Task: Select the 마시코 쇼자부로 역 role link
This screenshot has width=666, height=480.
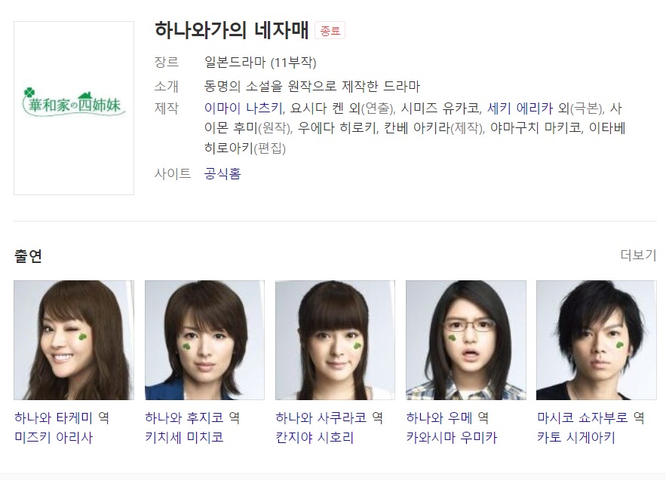Action: (x=591, y=418)
